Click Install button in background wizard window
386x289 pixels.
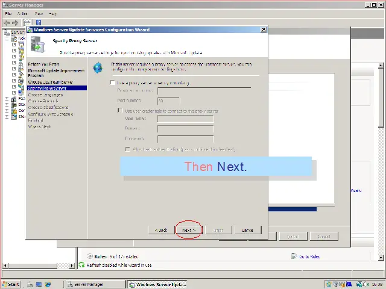coord(293,237)
